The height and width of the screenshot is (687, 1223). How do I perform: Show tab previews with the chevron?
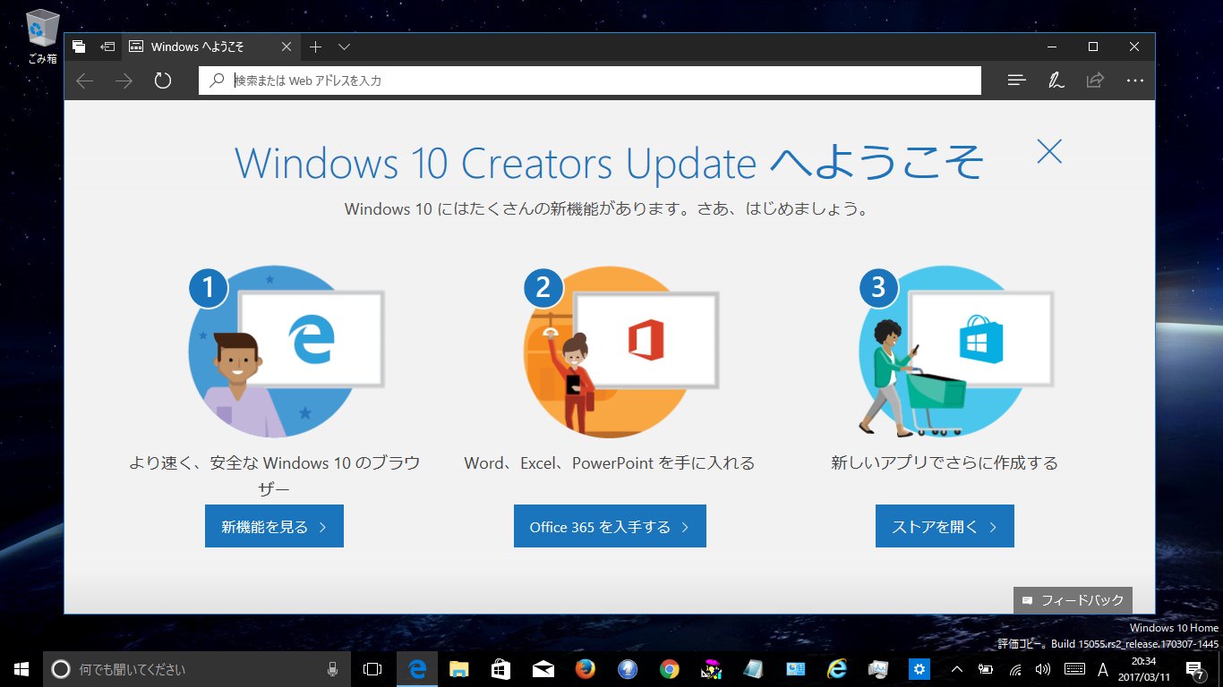pos(345,47)
